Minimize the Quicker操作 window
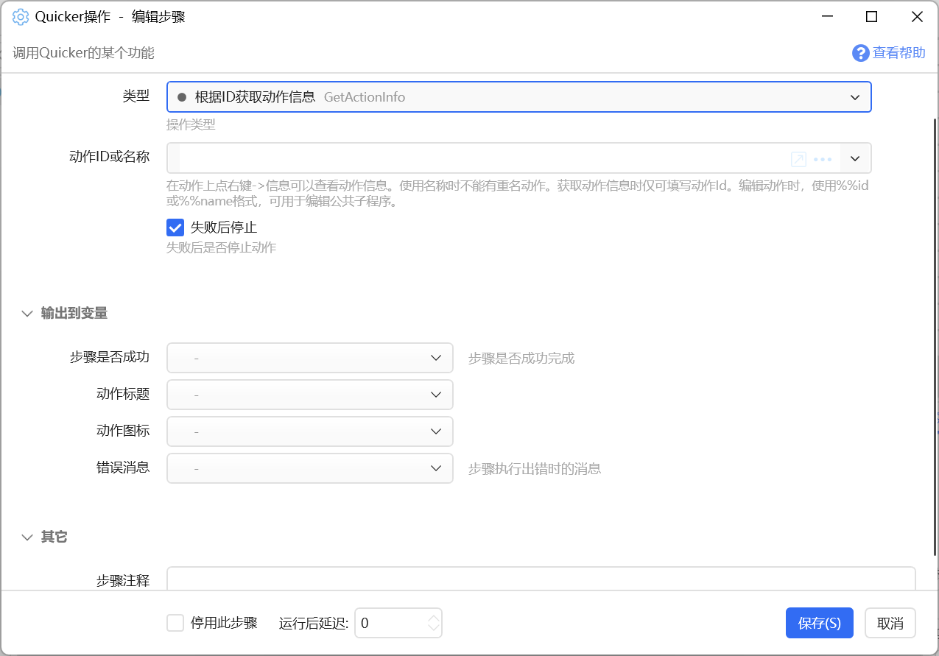 pos(826,17)
